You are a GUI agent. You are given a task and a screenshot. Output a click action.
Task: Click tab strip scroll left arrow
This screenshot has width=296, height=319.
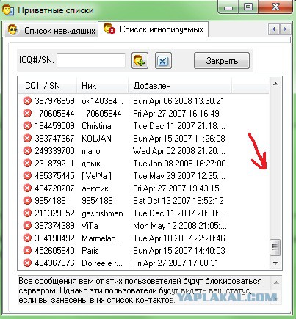click(x=274, y=29)
